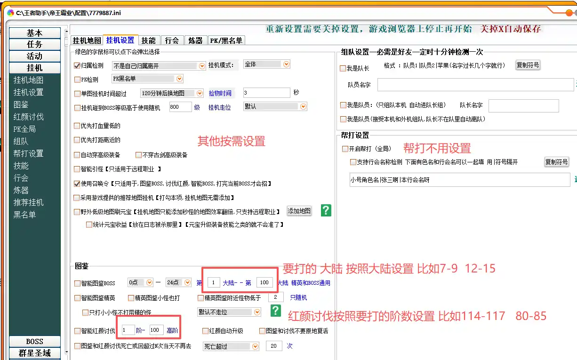Enable 优先打距离近的 checkbox
Screen dimensions: 577x360
coord(77,140)
